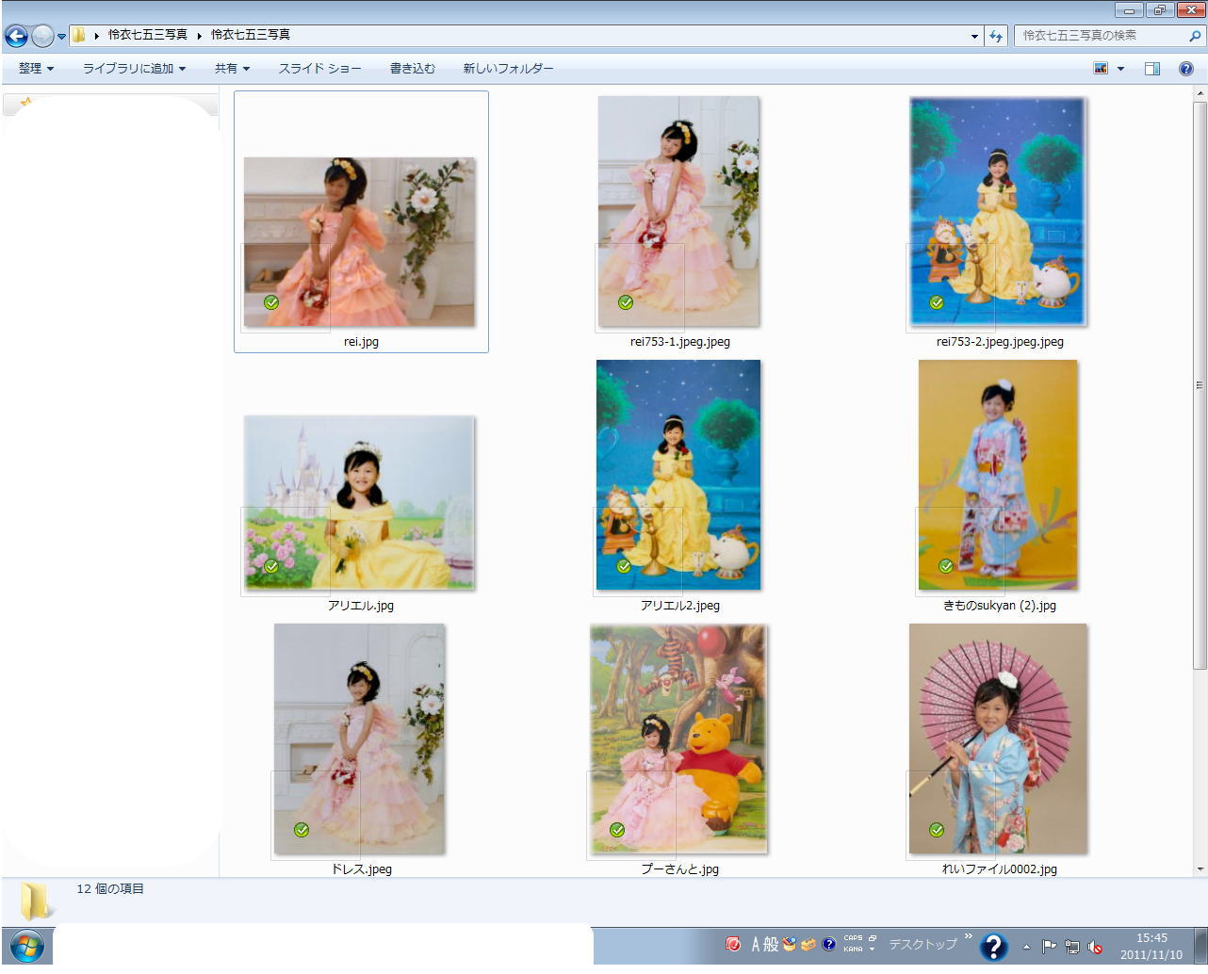
Task: Open the 整理 menu
Action: coord(36,69)
